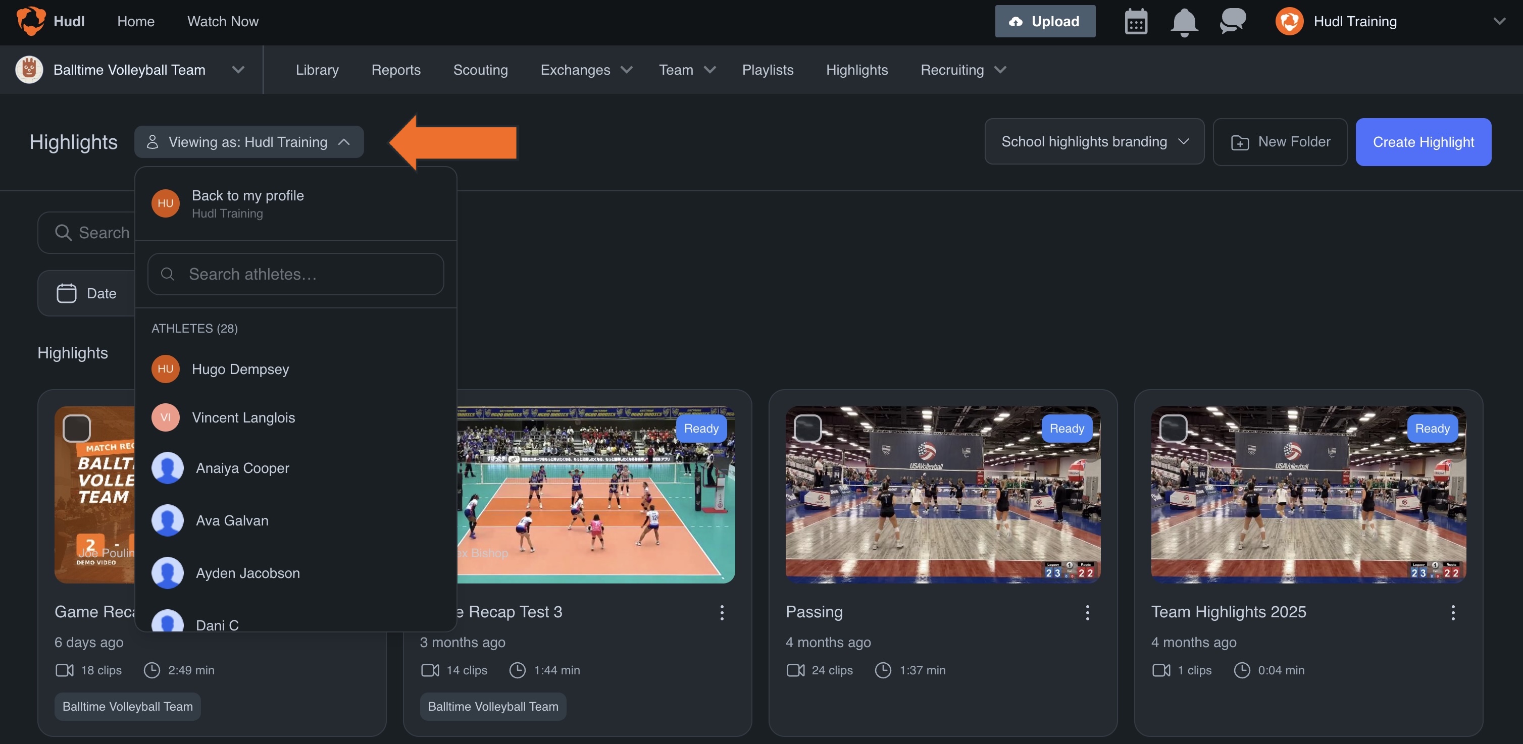Screen dimensions: 1523x744
Task: Click Anaiya Cooper's avatar icon
Action: 167,468
